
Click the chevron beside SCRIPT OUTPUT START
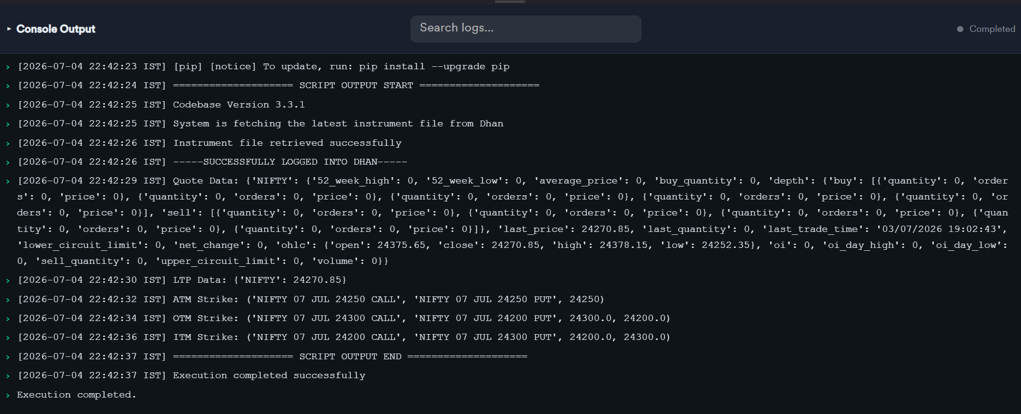point(8,86)
